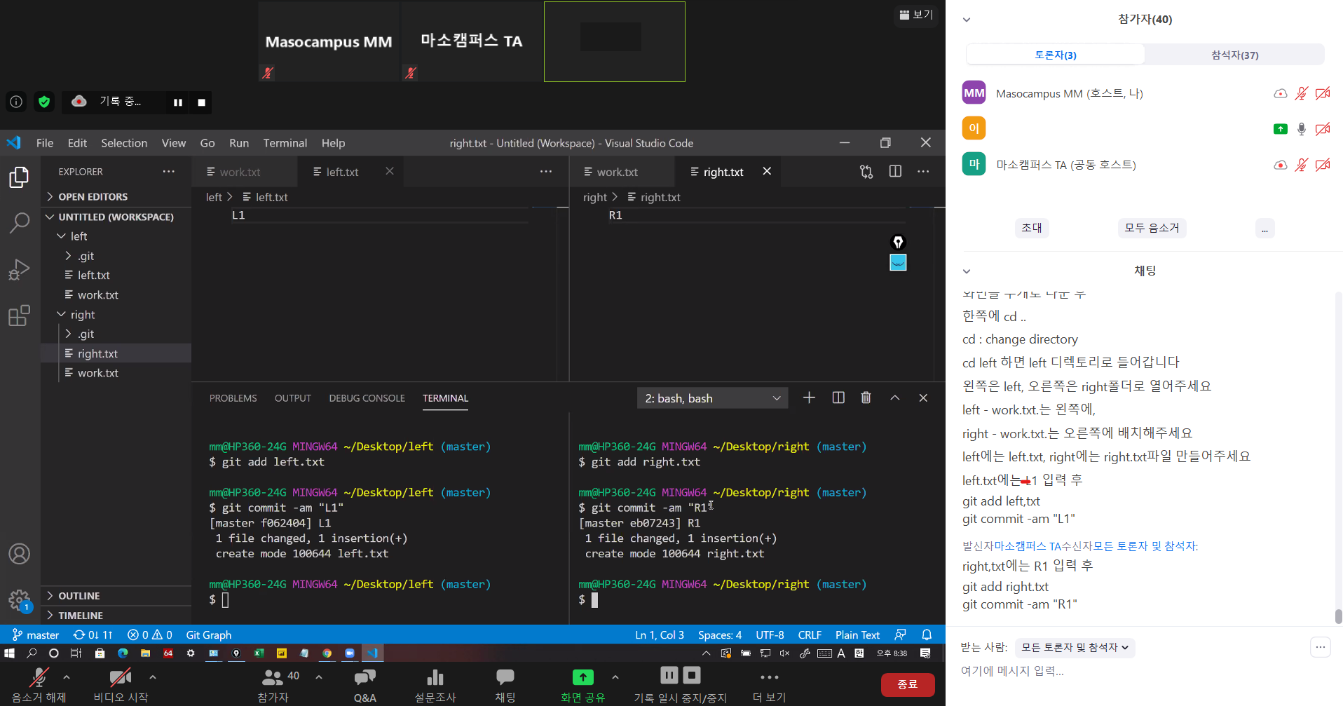Screen dimensions: 1343x706
Task: Start video in Zoom toolbar
Action: point(121,677)
